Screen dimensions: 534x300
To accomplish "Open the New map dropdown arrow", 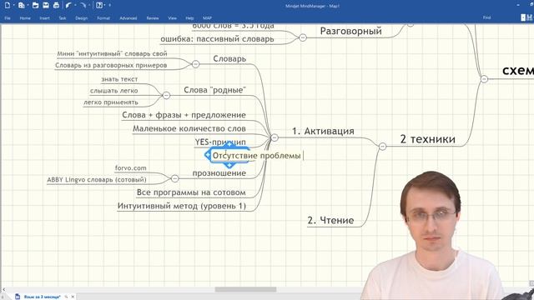I will [x=13, y=5].
